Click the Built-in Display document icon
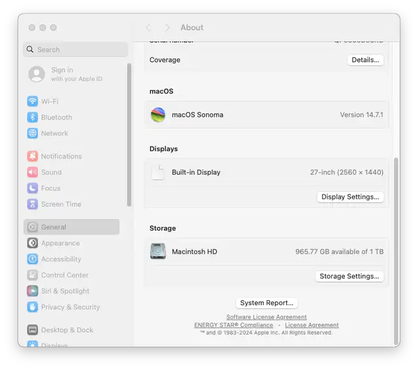This screenshot has height=369, width=418. (158, 172)
